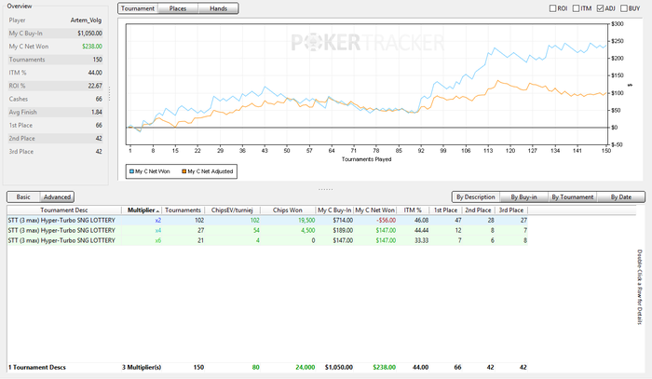Group results By Date
Screen dimensions: 652x379
(620, 196)
